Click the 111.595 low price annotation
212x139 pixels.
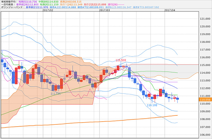click(x=55, y=93)
